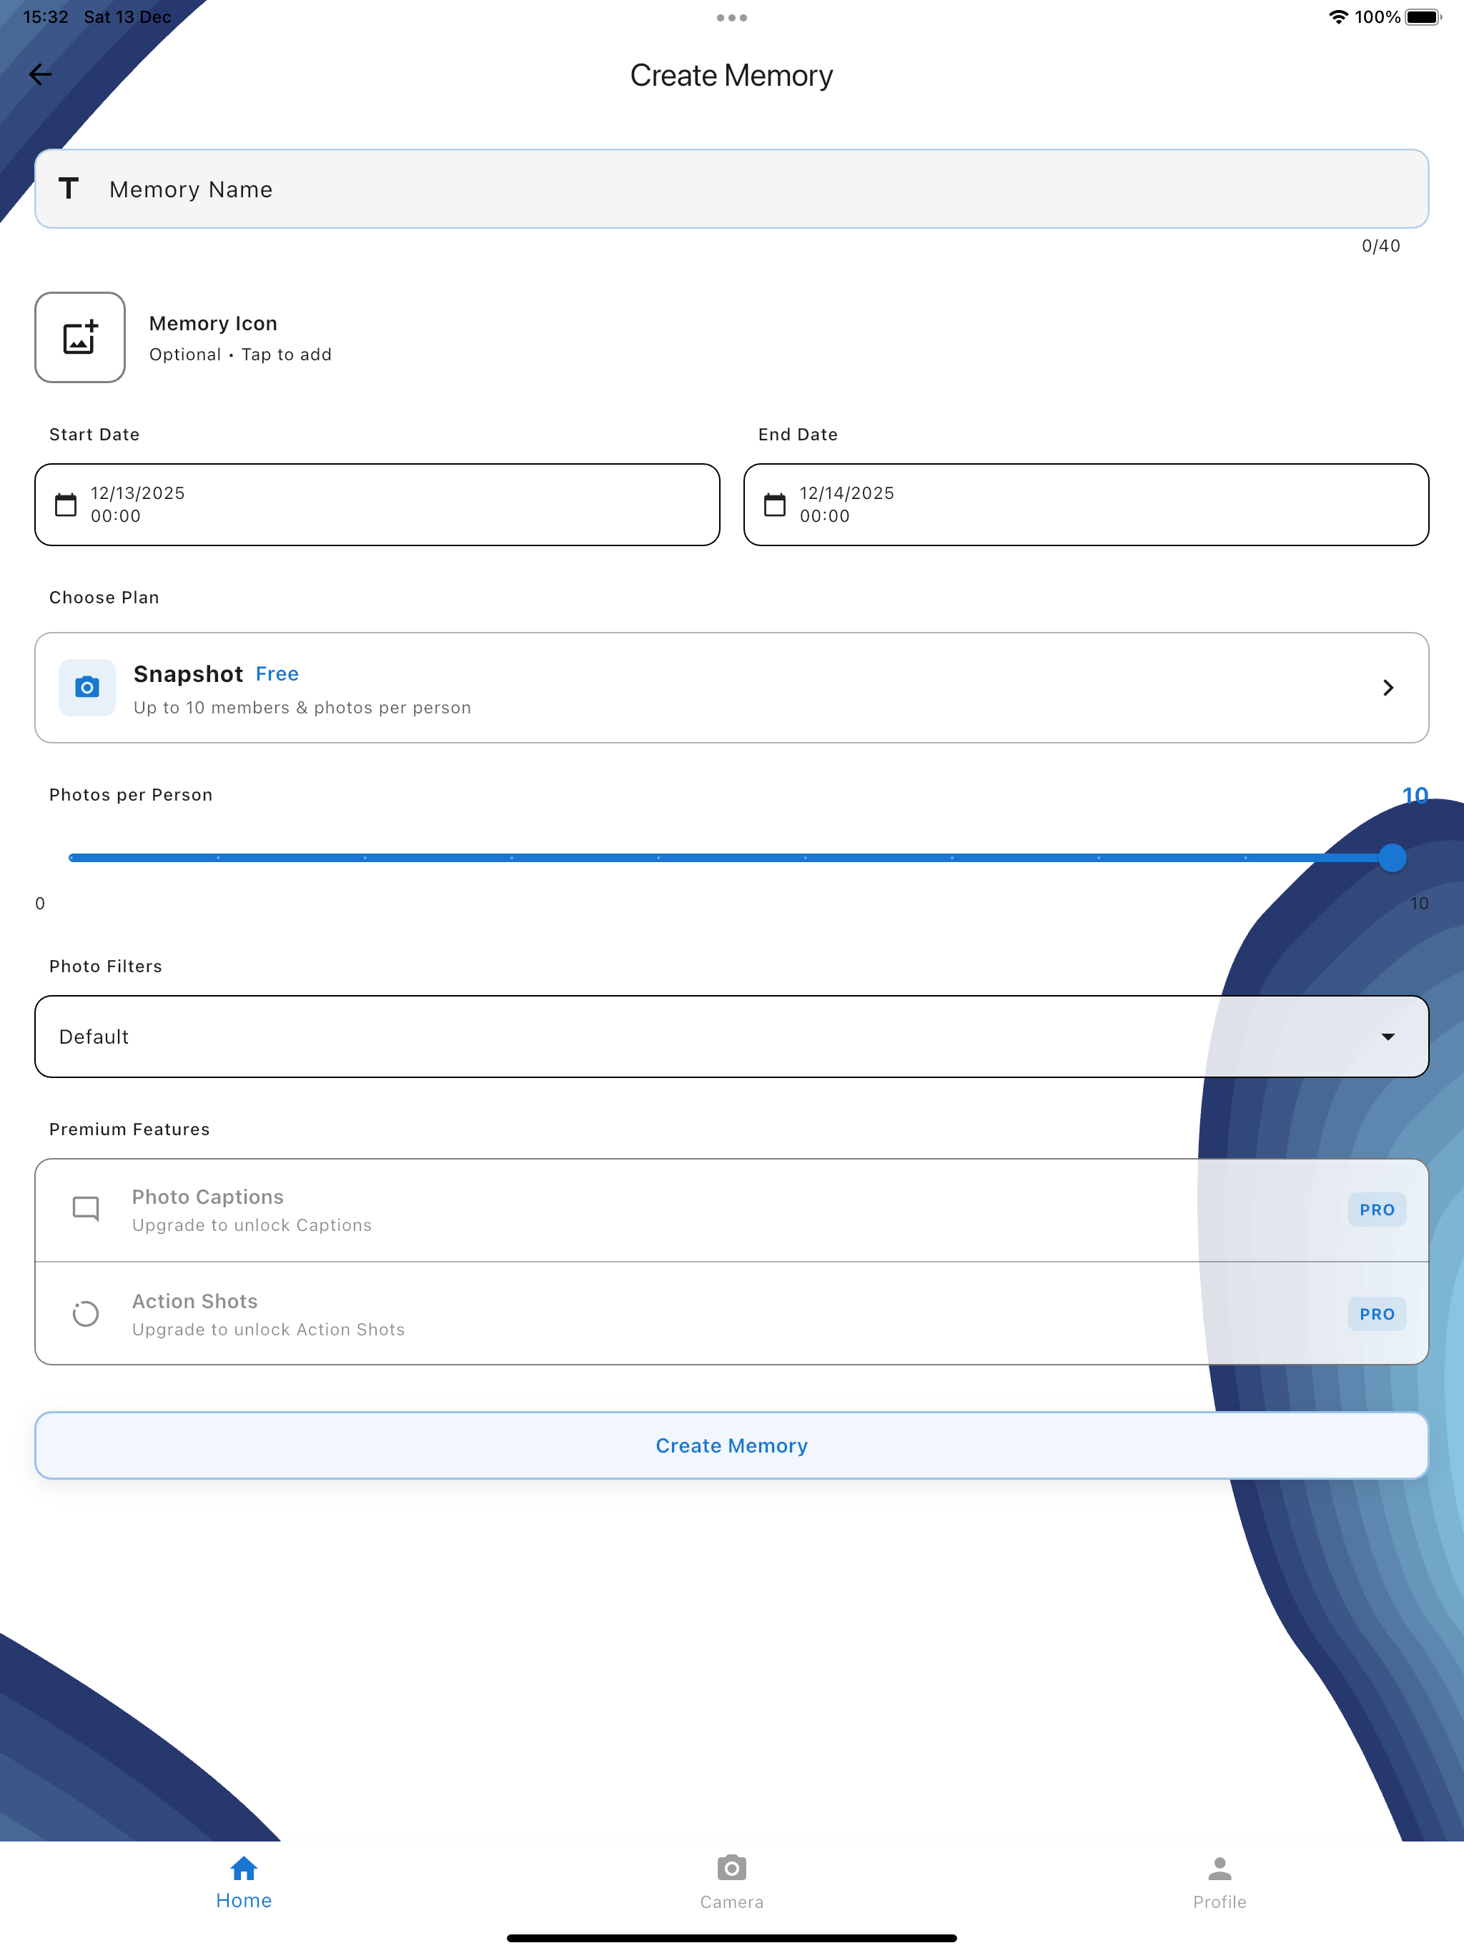The width and height of the screenshot is (1464, 1953).
Task: Tap the T text icon in the name field
Action: 69,188
